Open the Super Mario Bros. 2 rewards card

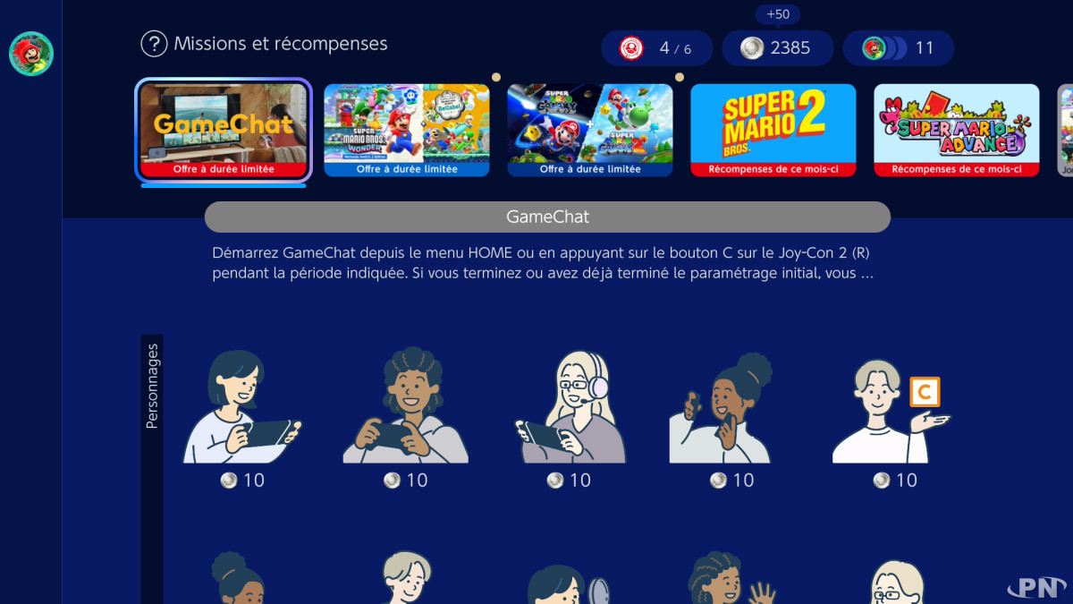click(773, 131)
